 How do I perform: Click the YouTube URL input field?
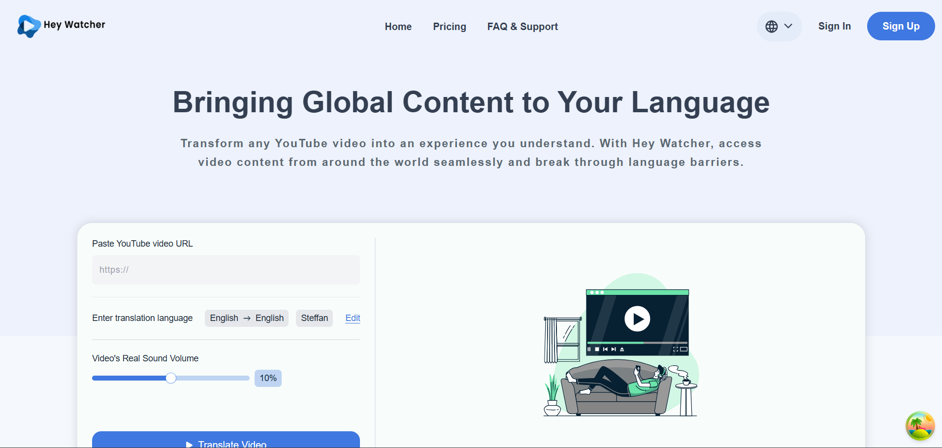coord(226,270)
